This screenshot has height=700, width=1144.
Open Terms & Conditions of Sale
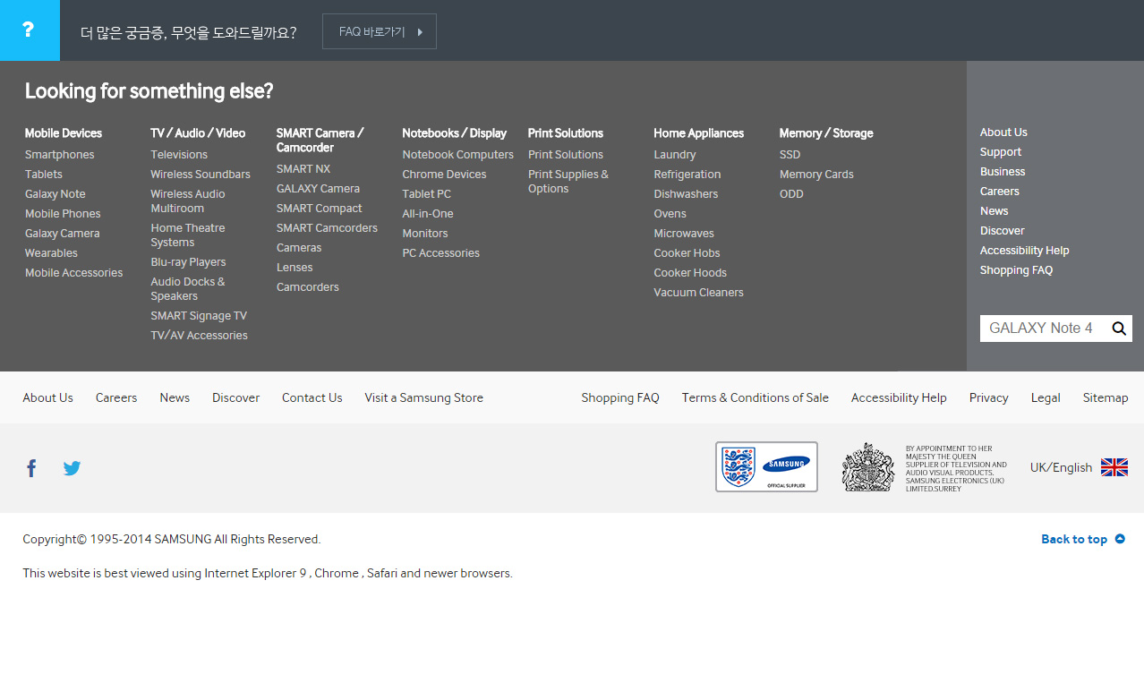pos(756,397)
